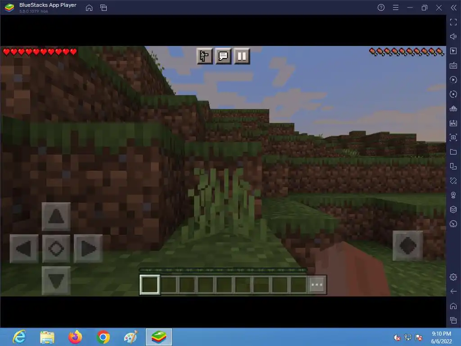Launch Internet Explorer from the taskbar
Screen dimensions: 461x346
(19, 337)
